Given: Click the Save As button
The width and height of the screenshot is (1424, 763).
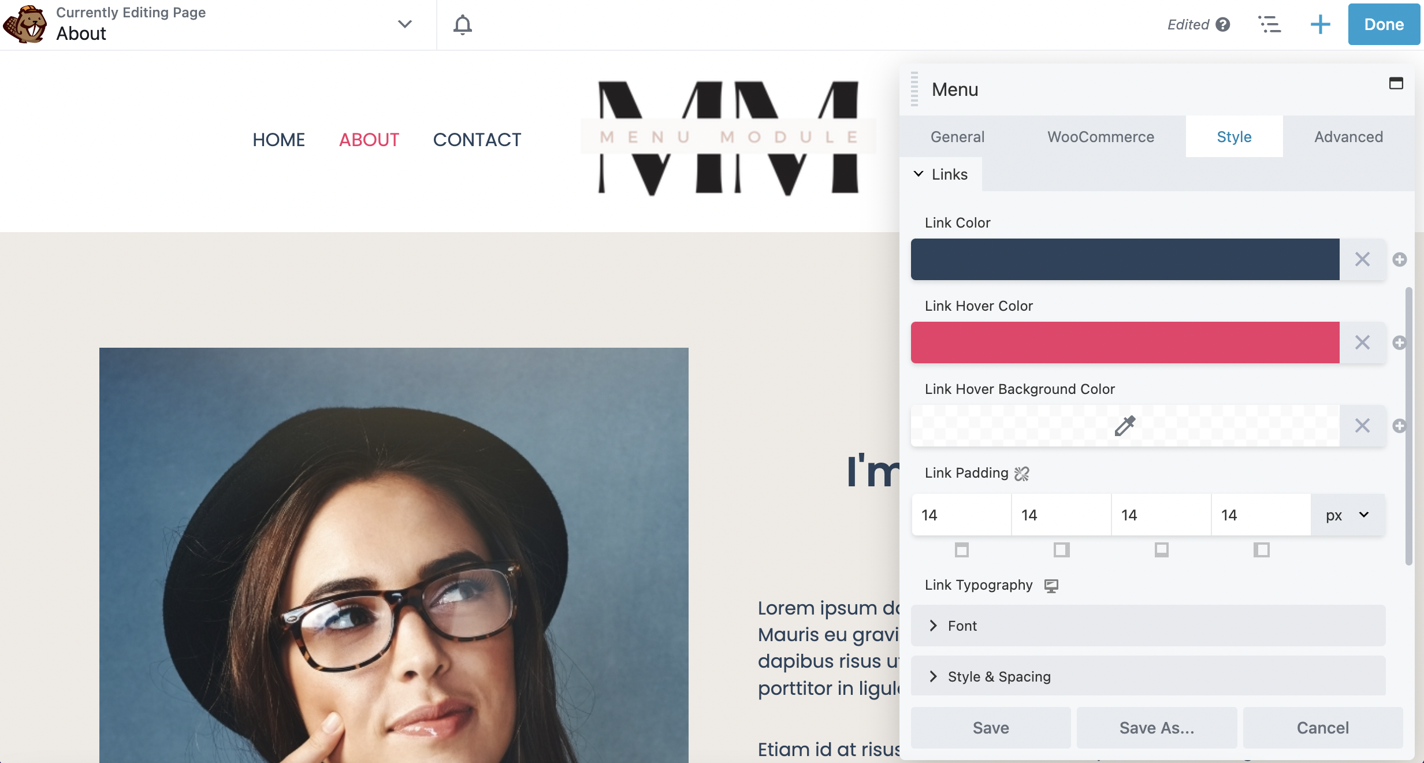Looking at the screenshot, I should tap(1157, 727).
